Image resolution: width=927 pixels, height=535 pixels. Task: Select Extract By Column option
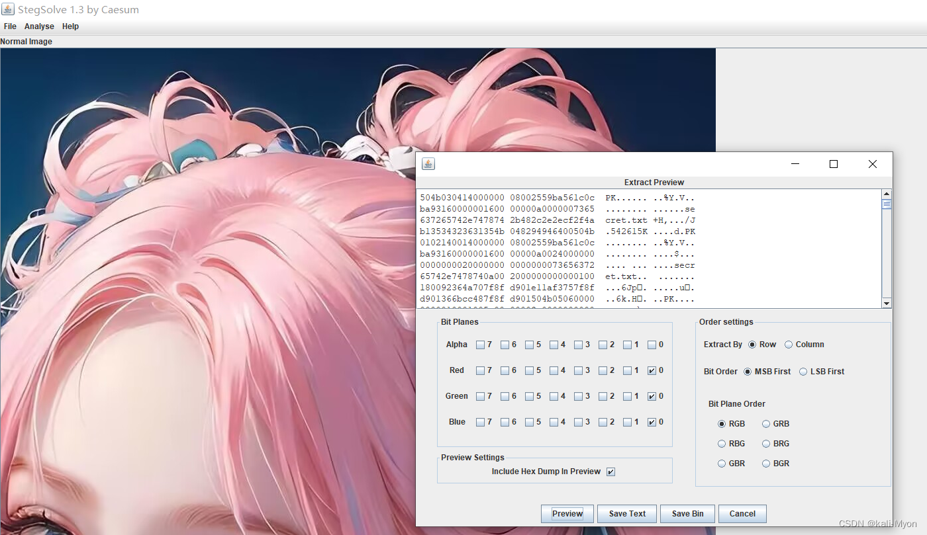[788, 345]
